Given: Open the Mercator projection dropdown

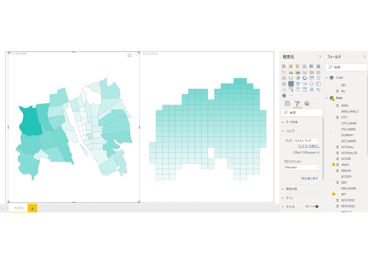Looking at the screenshot, I should [x=301, y=167].
